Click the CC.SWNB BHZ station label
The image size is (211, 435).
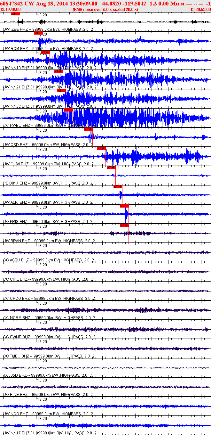coord(17,337)
